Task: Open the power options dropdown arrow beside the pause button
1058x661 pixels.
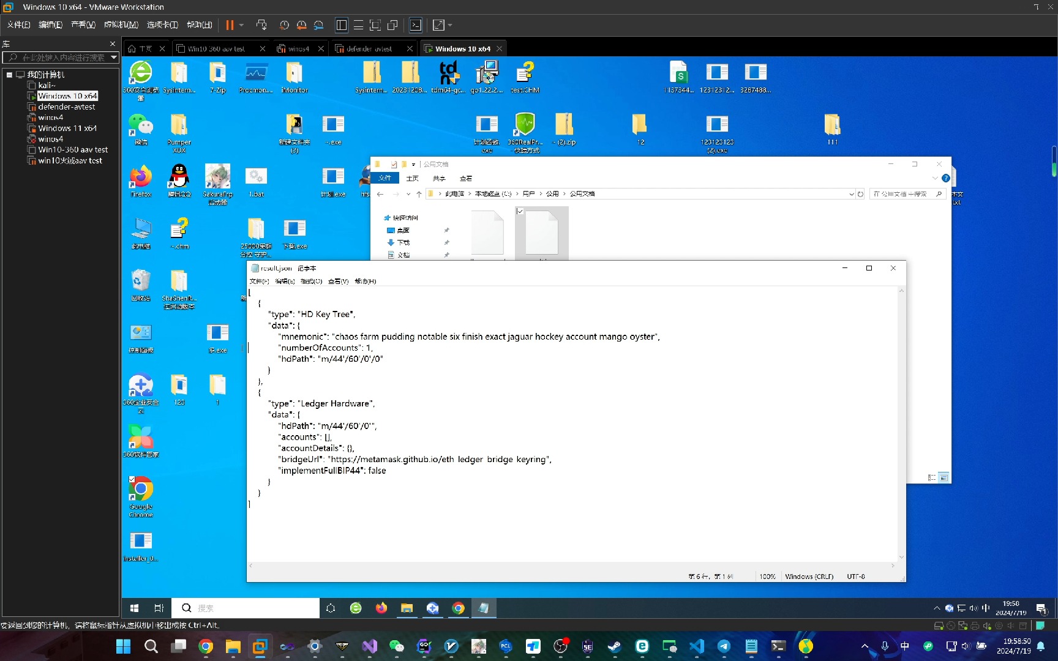Action: click(x=241, y=25)
